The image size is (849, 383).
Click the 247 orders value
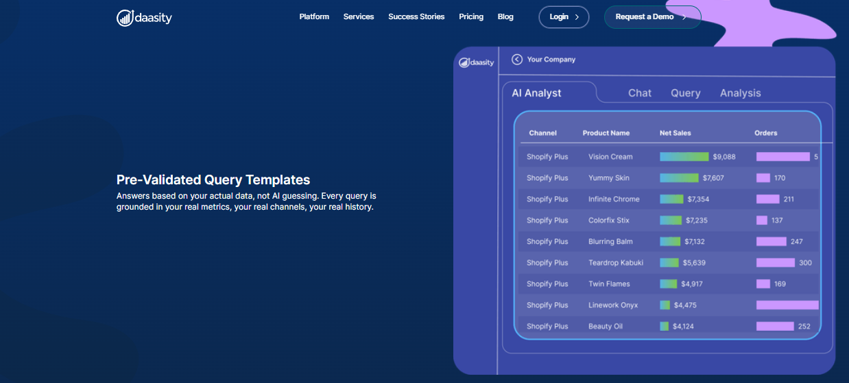(796, 242)
